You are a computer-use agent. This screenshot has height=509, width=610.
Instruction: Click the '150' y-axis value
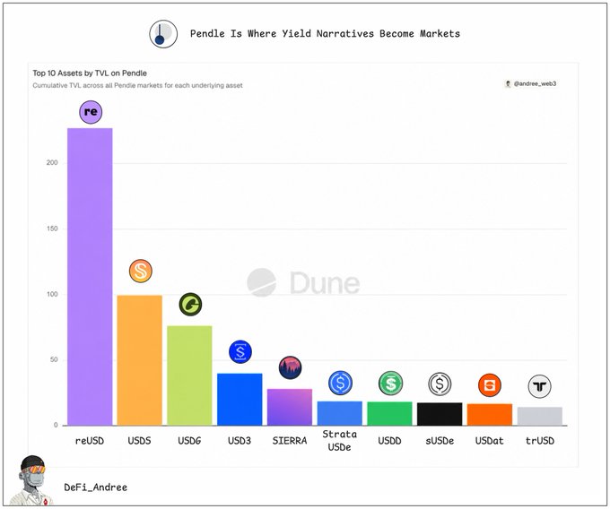[52, 229]
